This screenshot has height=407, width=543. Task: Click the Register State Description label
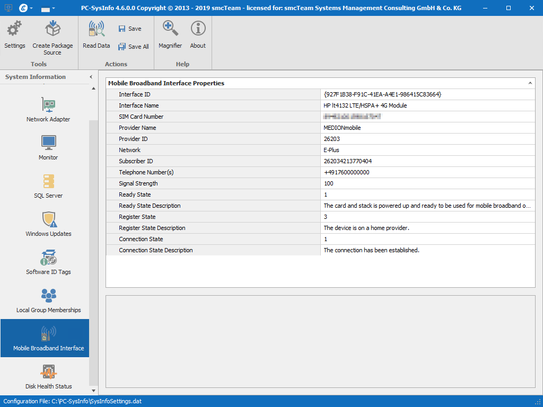(152, 228)
